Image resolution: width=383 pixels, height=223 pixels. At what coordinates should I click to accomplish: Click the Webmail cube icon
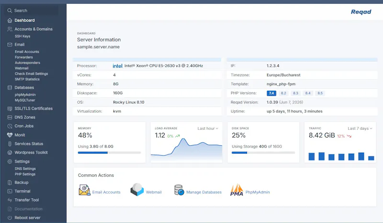137,190
